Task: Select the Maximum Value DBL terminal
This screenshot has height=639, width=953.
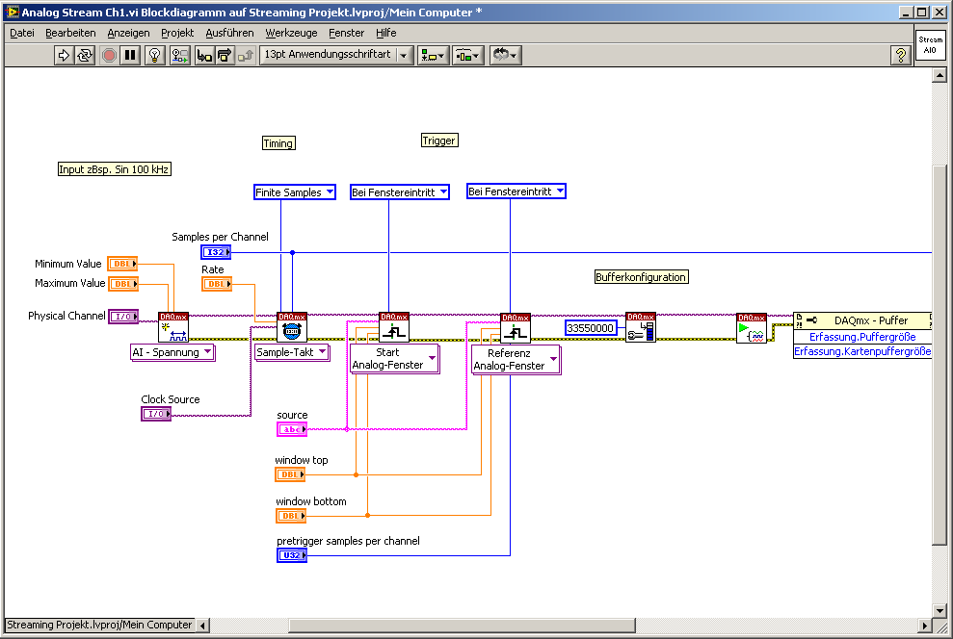Action: [122, 283]
